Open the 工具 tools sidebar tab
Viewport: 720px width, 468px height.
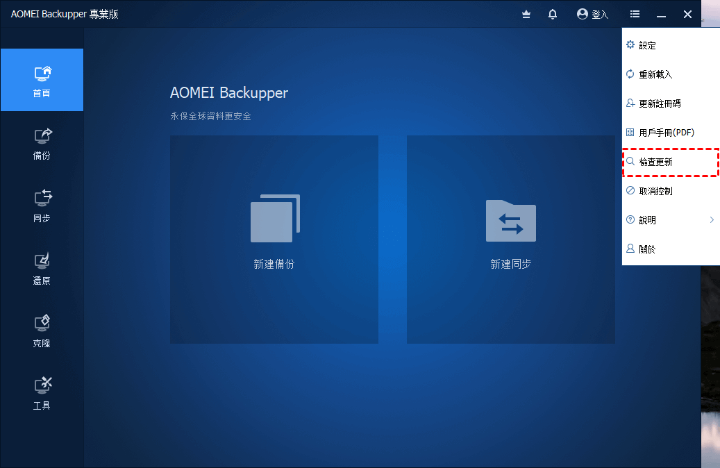click(42, 394)
